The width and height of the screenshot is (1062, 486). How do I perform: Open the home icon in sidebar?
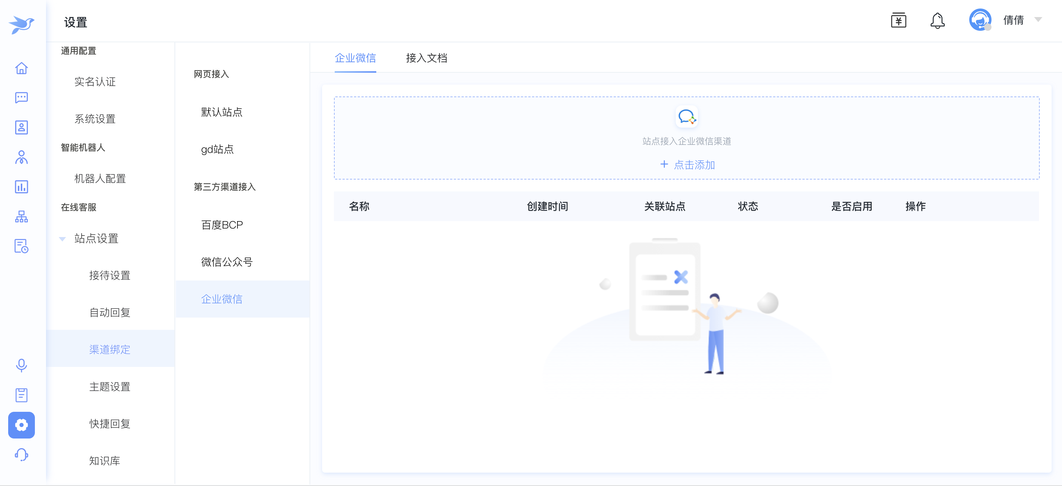pos(22,68)
